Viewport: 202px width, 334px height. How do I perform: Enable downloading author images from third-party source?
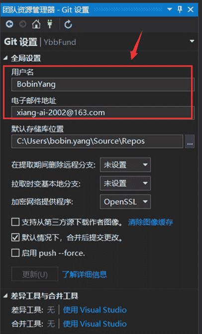[15, 222]
